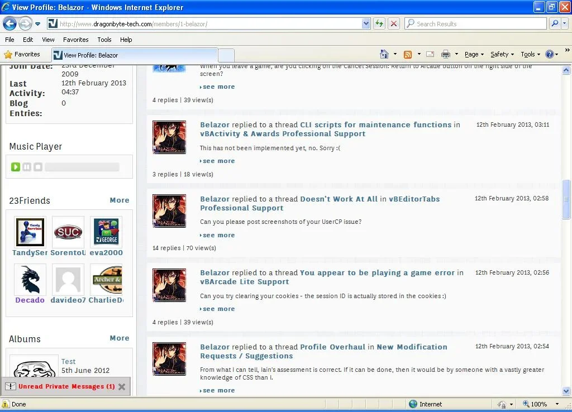Screen dimensions: 572x412
Task: Open the Safety command menu
Action: click(502, 54)
